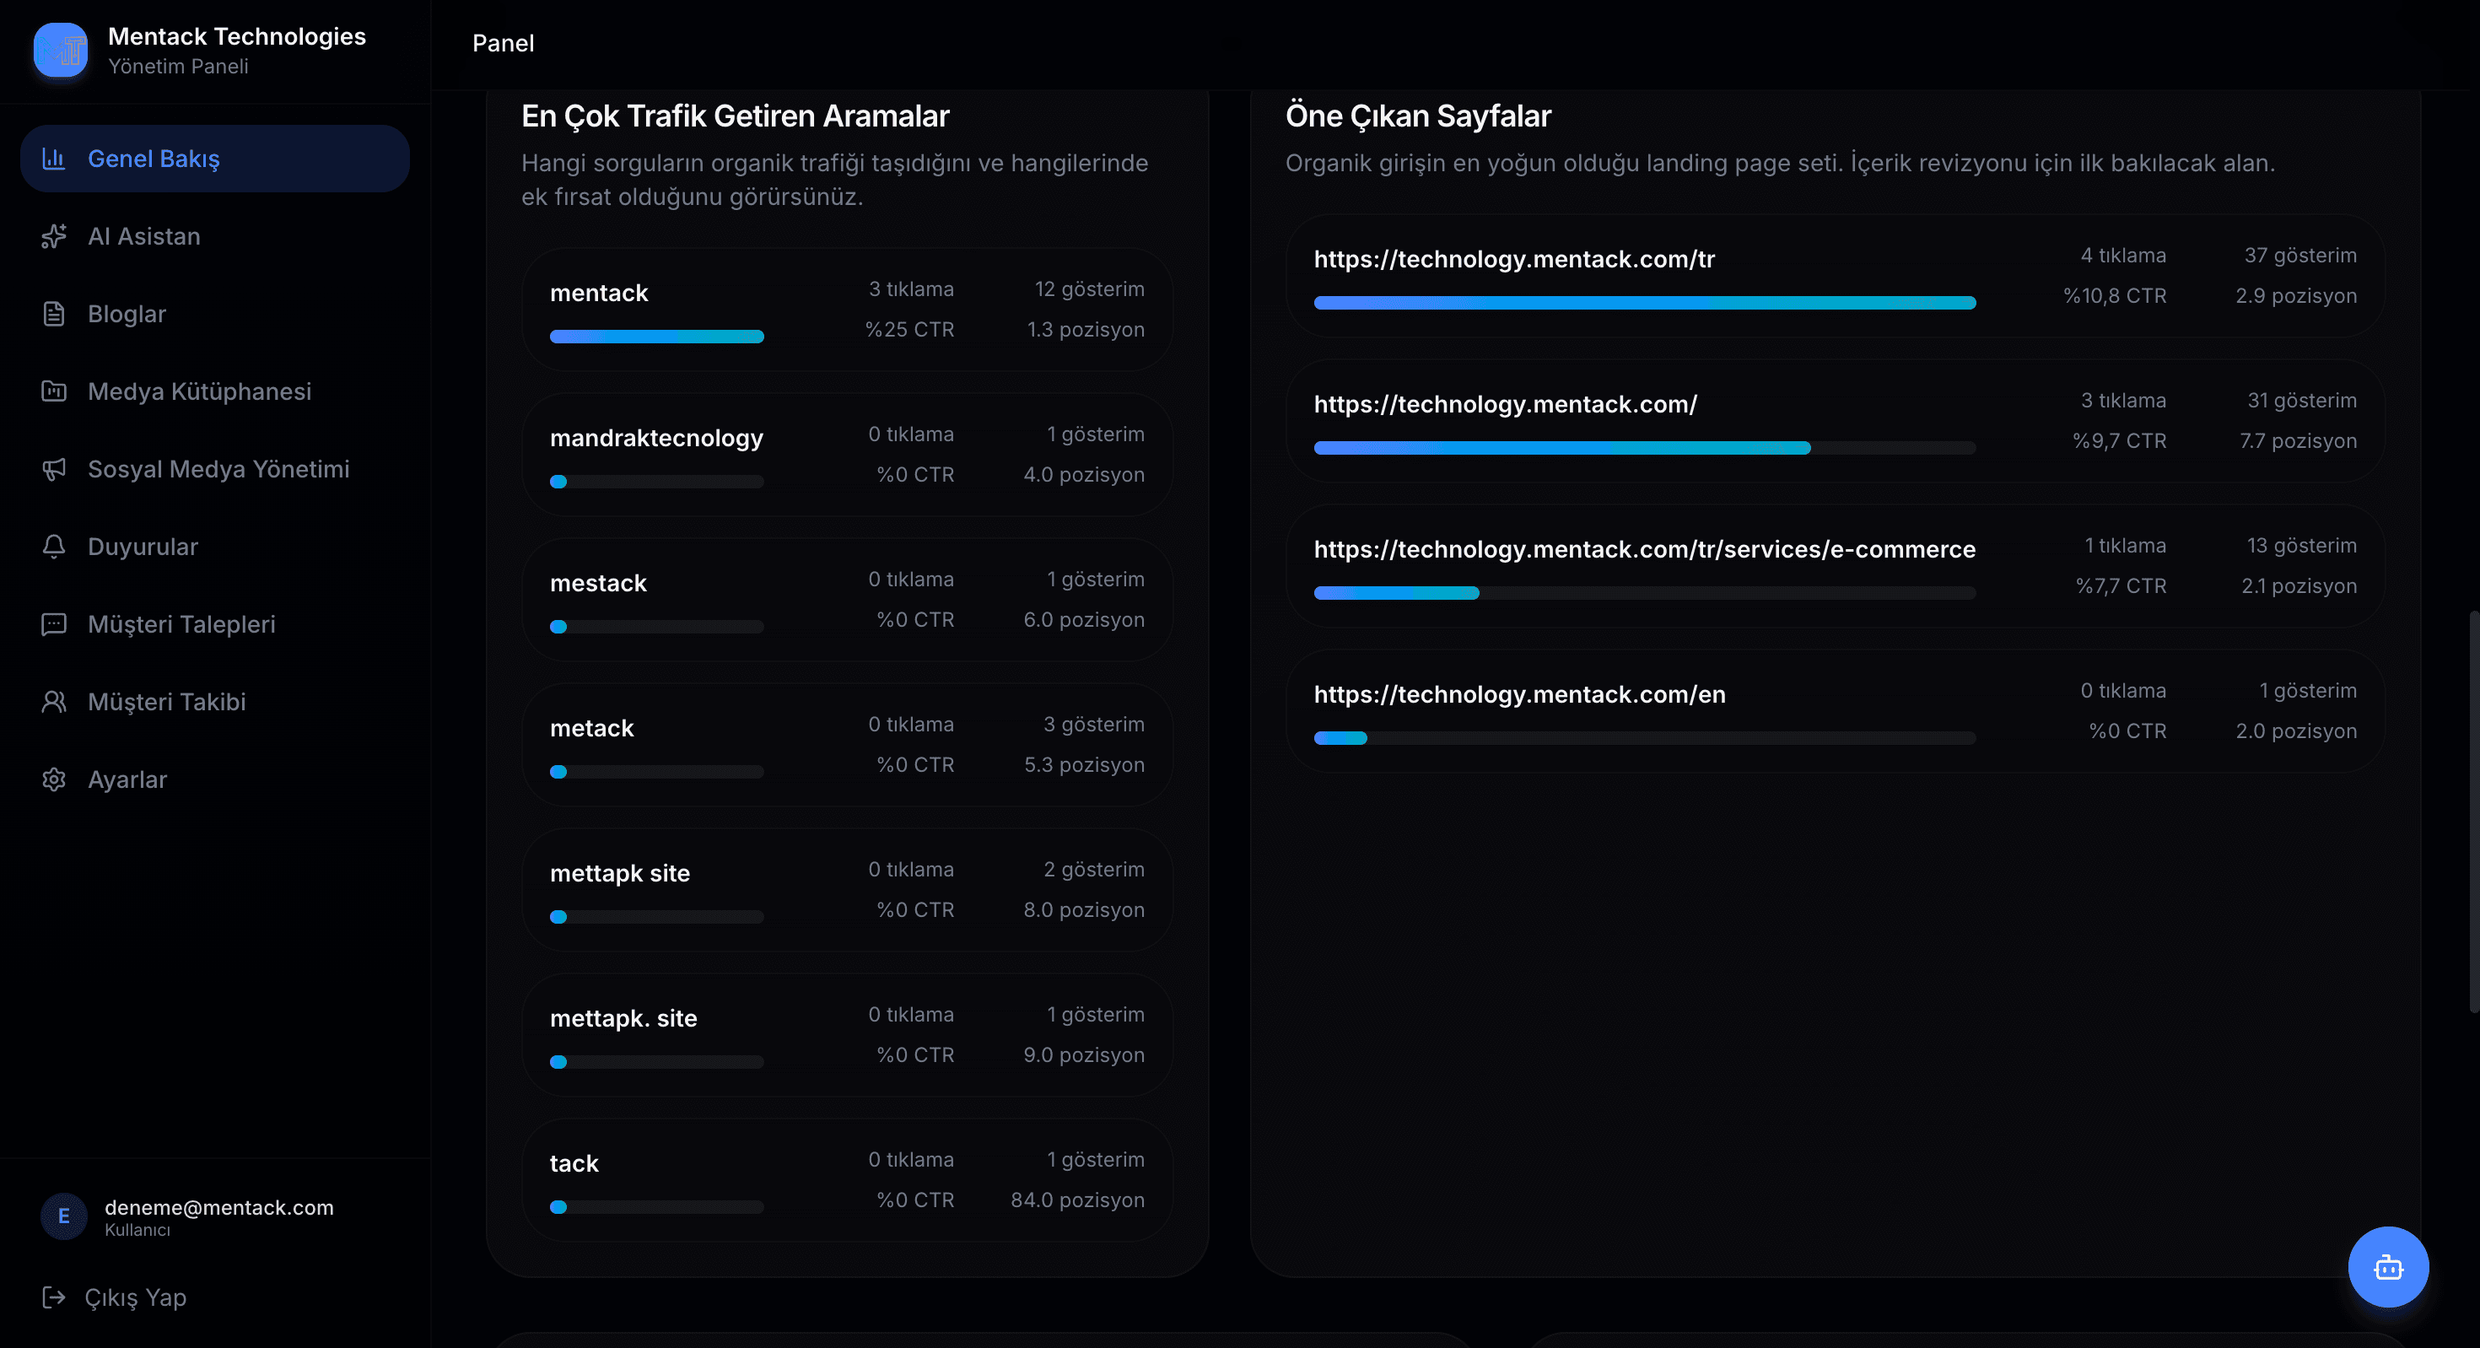Open https://technology.mentack.com/tr page link
This screenshot has height=1348, width=2480.
coord(1514,259)
